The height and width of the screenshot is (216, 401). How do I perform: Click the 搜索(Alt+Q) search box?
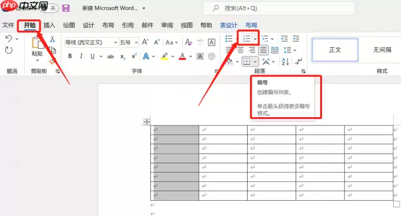(280, 8)
